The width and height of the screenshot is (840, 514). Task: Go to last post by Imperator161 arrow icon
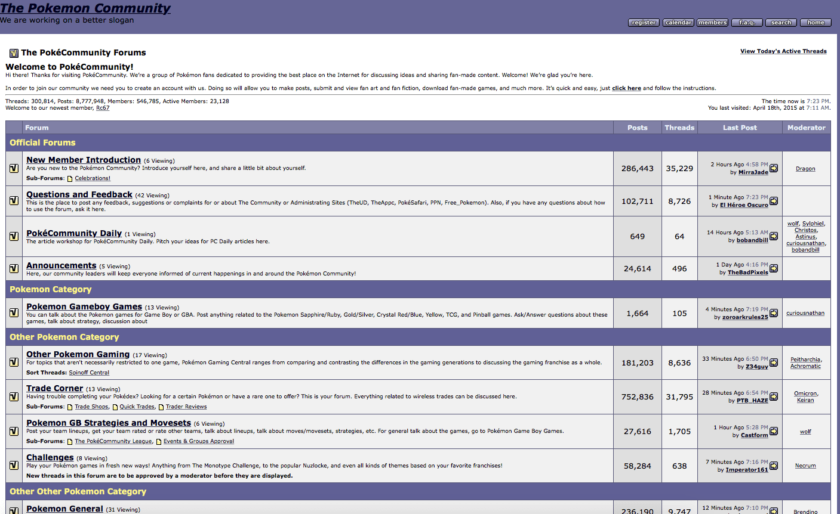[x=774, y=466]
